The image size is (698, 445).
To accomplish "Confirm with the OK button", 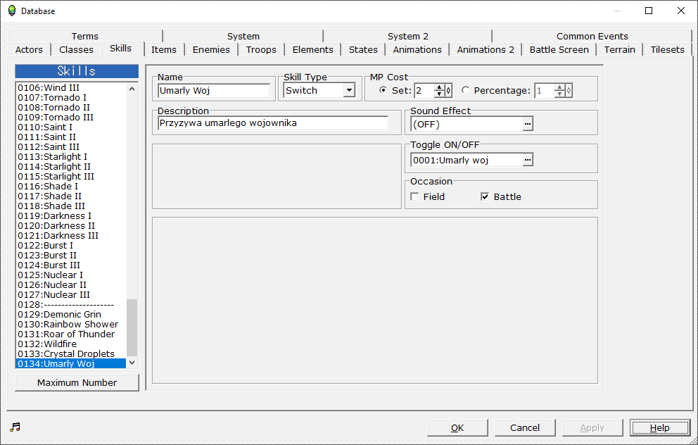I will (457, 427).
